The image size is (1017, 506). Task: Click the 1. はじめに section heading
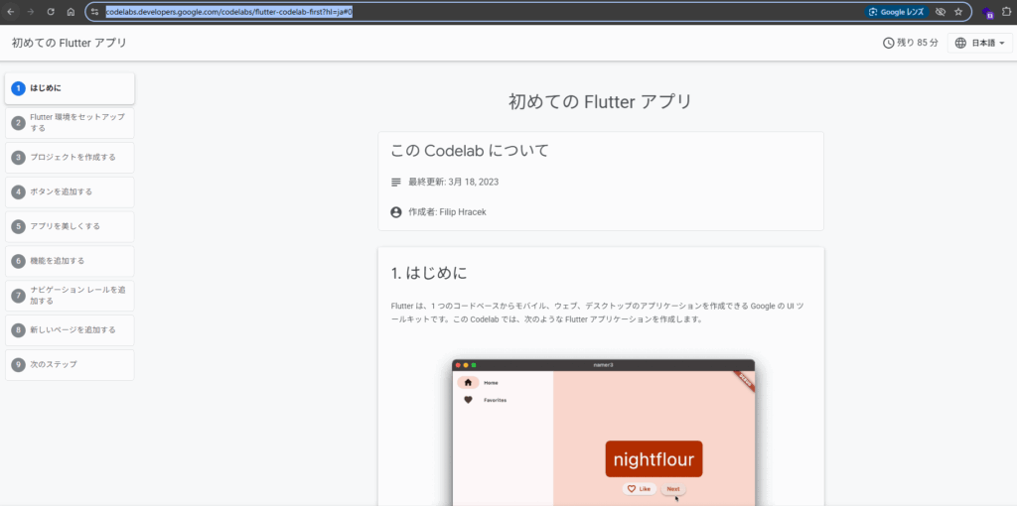click(x=429, y=274)
